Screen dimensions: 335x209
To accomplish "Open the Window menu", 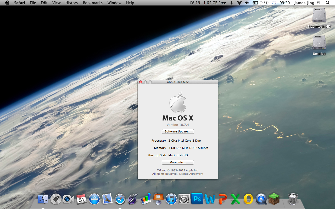I will (114, 3).
